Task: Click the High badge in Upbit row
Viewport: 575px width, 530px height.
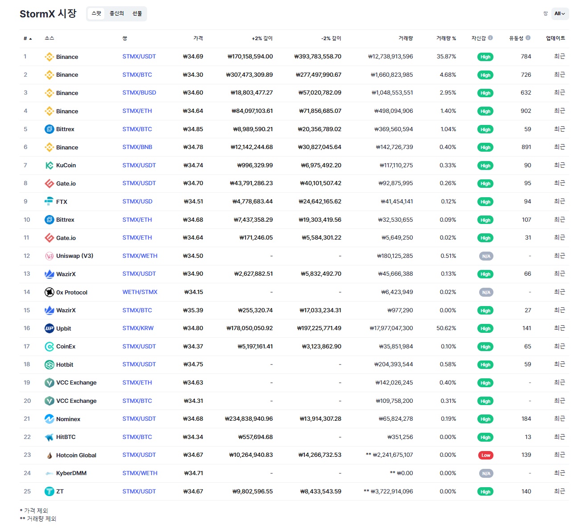Action: [485, 329]
